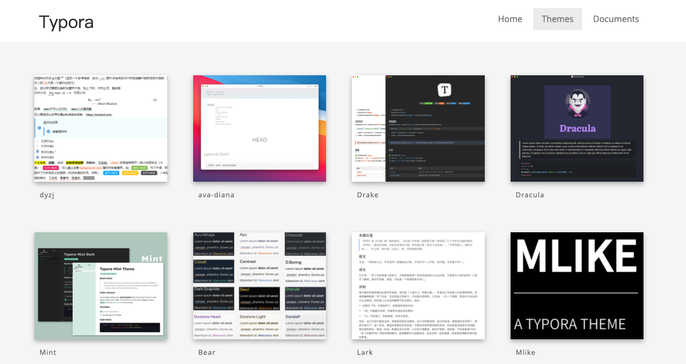Open the Drake theme preview image
Screen dimensions: 686x364
point(418,129)
